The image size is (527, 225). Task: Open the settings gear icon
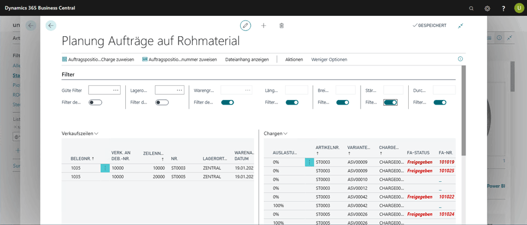[487, 8]
